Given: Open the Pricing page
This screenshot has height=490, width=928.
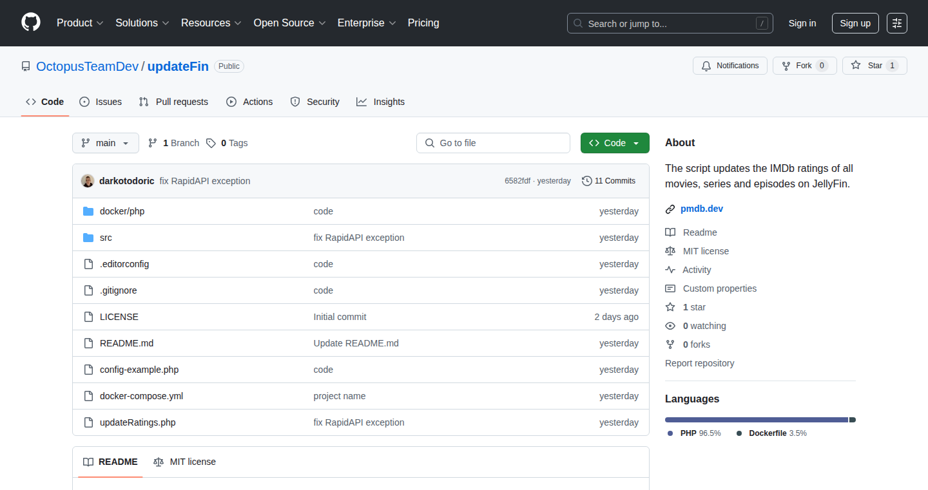Looking at the screenshot, I should point(423,23).
